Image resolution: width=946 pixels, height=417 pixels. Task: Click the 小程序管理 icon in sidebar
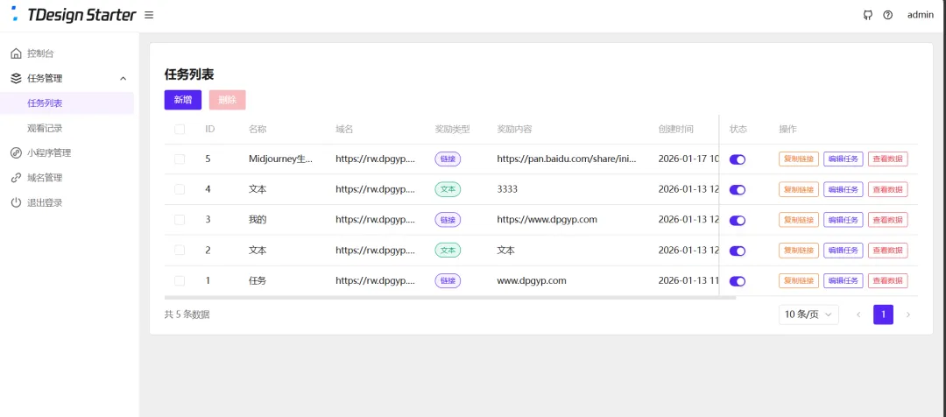(17, 152)
